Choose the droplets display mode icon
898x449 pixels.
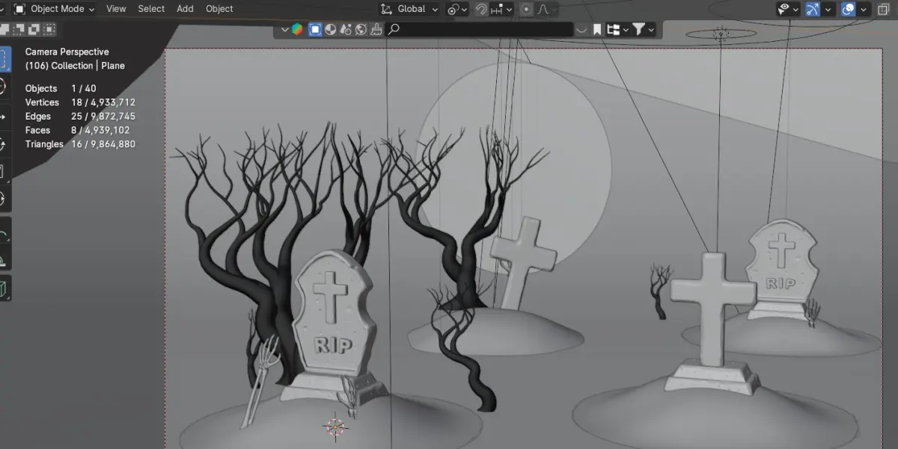point(345,29)
